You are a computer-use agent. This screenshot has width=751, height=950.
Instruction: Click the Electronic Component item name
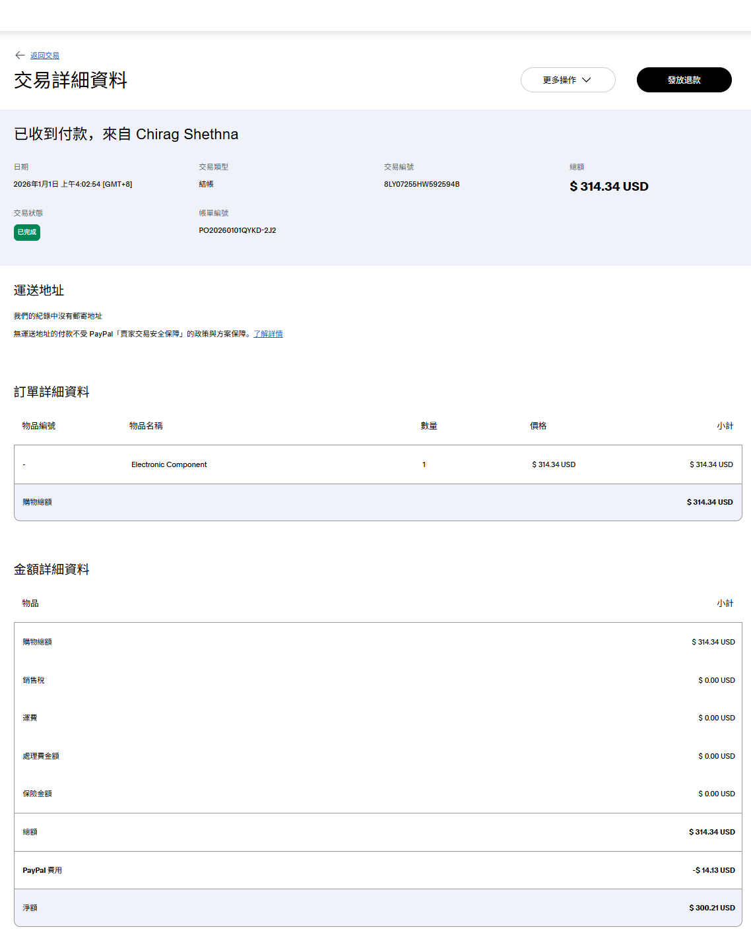[169, 465]
